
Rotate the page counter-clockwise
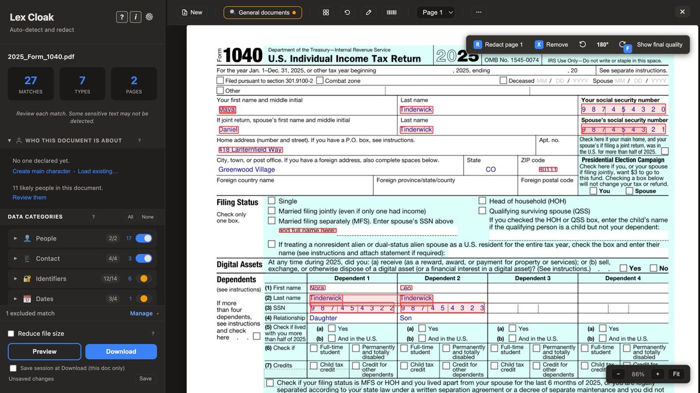click(x=582, y=44)
